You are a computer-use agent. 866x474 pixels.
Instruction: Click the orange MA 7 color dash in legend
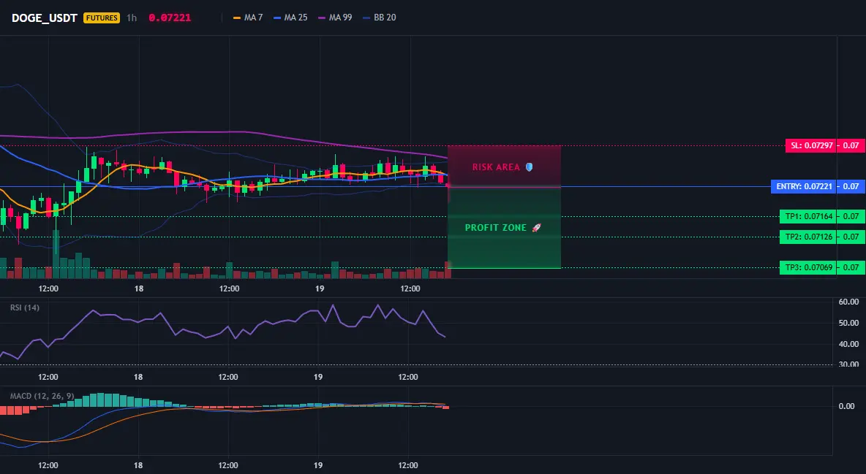pos(237,18)
